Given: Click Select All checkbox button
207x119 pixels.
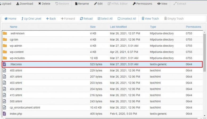Looking at the screenshot, I should point(105,19).
